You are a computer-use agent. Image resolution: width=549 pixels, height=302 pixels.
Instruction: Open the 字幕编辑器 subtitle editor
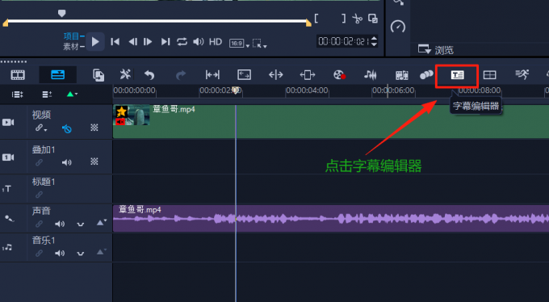point(457,74)
